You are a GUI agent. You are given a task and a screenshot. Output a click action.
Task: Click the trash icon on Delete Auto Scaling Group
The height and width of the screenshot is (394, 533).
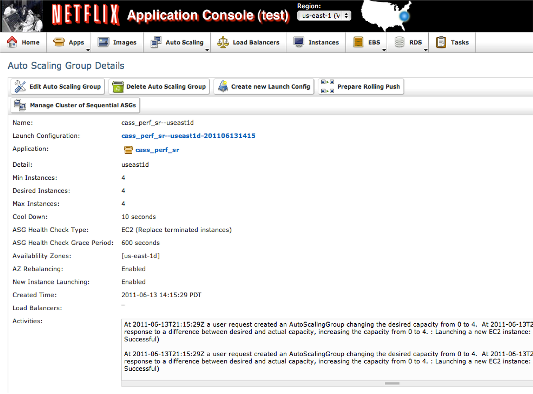point(118,86)
